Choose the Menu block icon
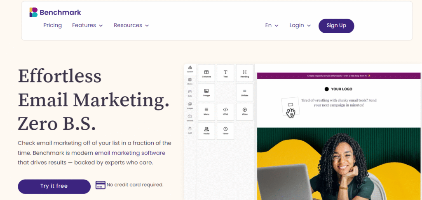Screen dimensions: 422x200 click(206, 111)
